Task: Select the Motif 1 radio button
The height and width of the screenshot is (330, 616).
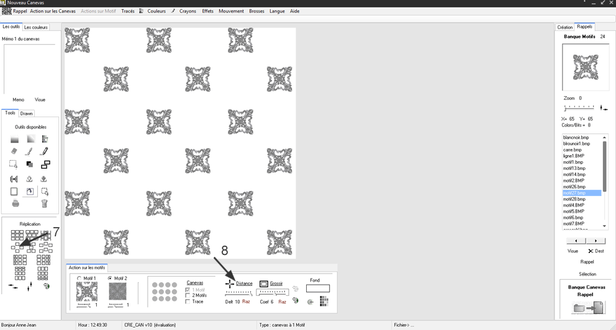Action: click(79, 278)
